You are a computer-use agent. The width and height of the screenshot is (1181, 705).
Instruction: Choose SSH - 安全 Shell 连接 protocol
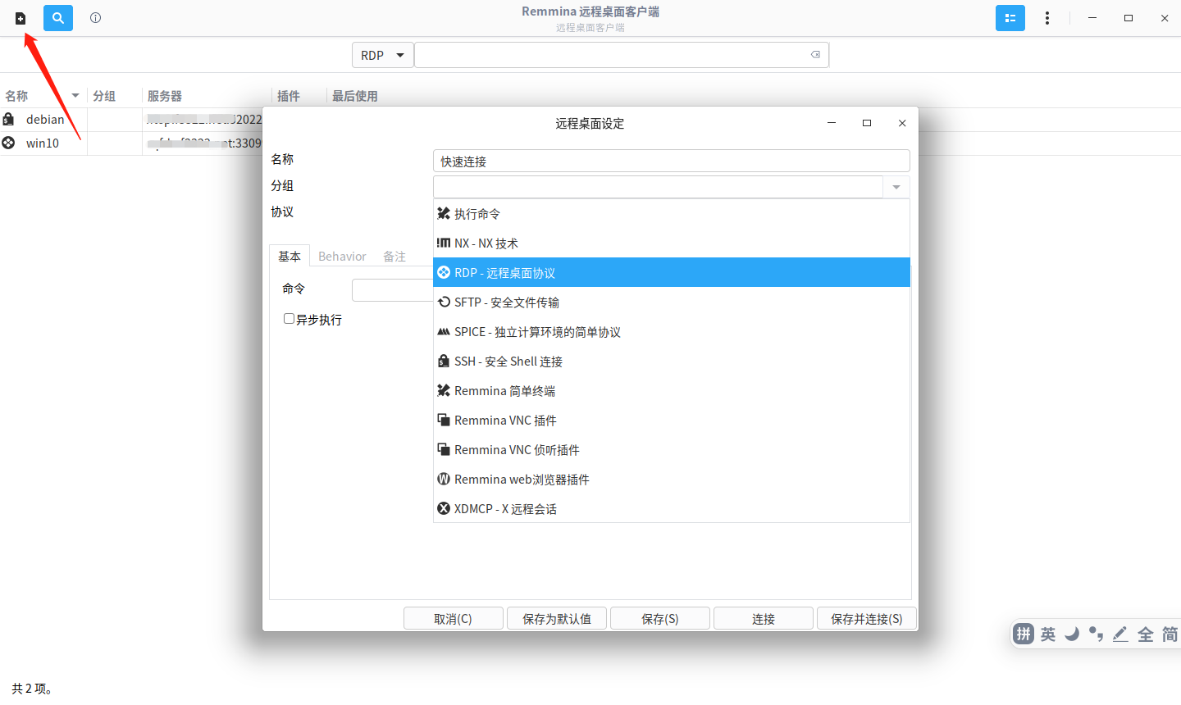point(672,362)
